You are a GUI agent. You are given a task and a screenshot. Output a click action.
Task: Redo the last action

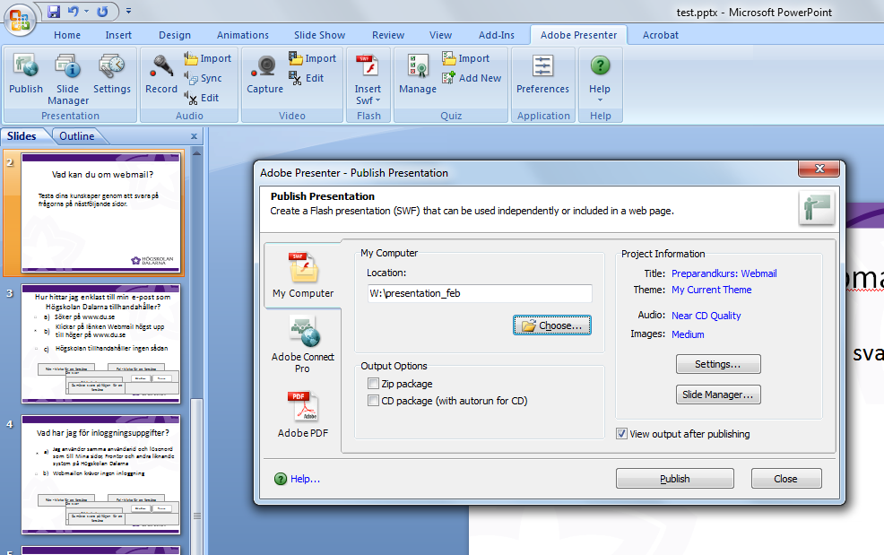[x=102, y=12]
